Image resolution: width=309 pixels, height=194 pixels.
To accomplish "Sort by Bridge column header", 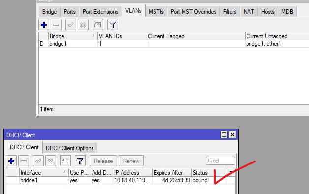I will point(73,36).
